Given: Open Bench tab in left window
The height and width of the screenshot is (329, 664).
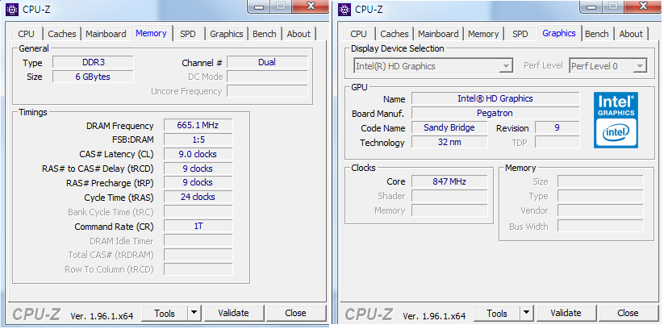Looking at the screenshot, I should (x=265, y=34).
